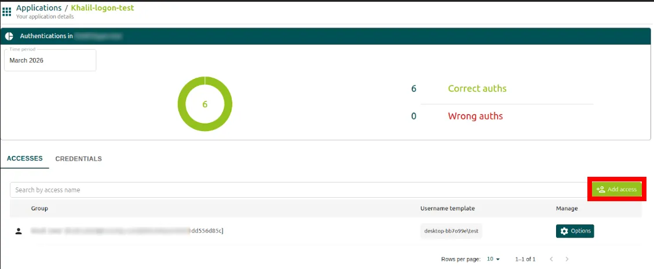Click the Manage column header
The image size is (654, 269).
(567, 209)
